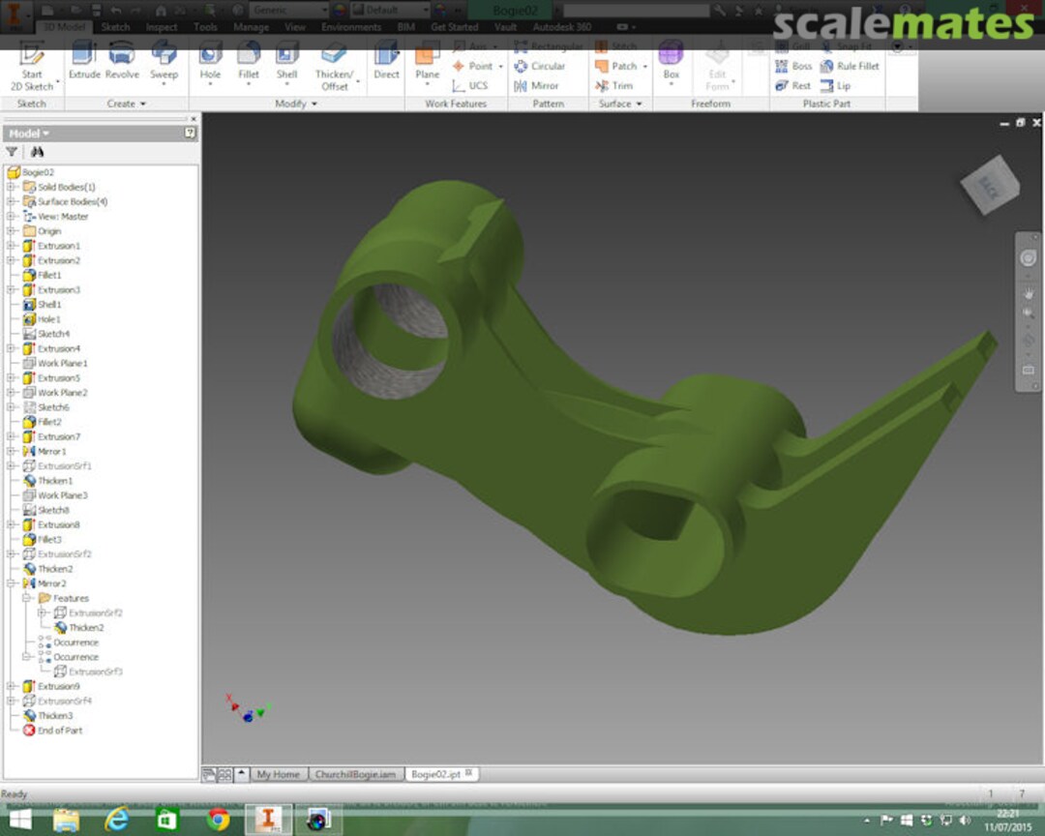Switch to ChurchillBogie.iam document tab
The height and width of the screenshot is (836, 1045).
tap(356, 774)
